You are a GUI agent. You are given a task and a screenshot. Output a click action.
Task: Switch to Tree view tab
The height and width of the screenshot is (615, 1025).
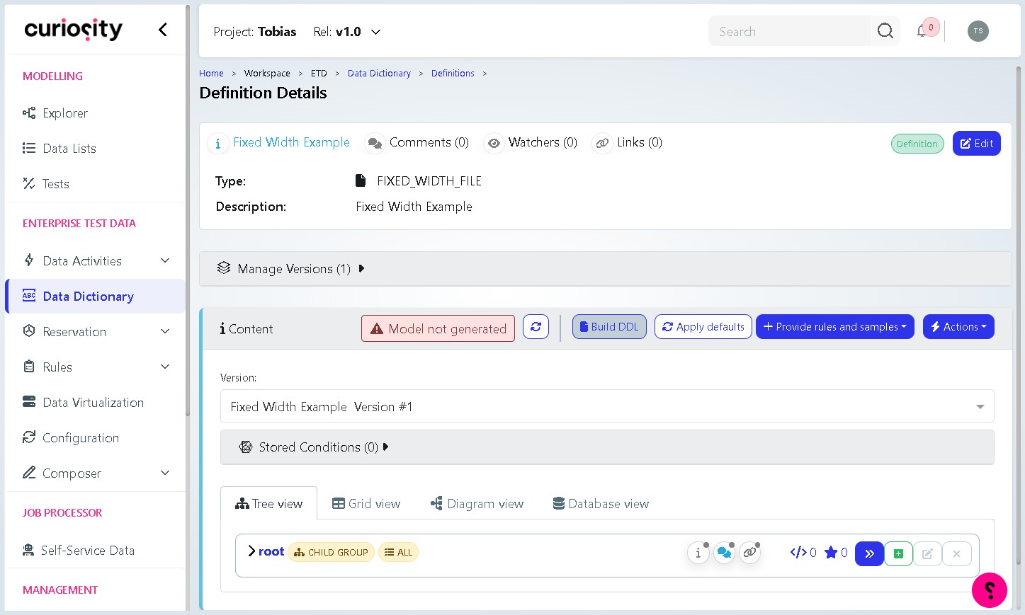pyautogui.click(x=268, y=504)
